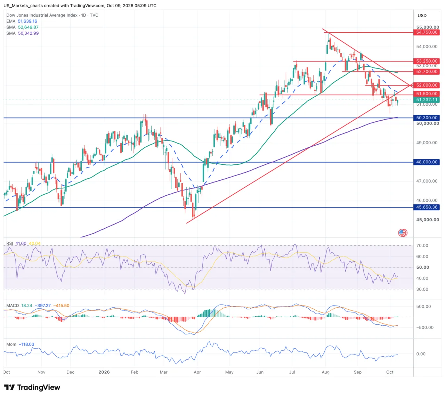Click the Nov label on time axis
Viewport: 445px width, 398px height.
(41, 372)
